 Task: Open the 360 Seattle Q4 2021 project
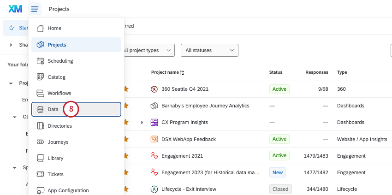(184, 89)
